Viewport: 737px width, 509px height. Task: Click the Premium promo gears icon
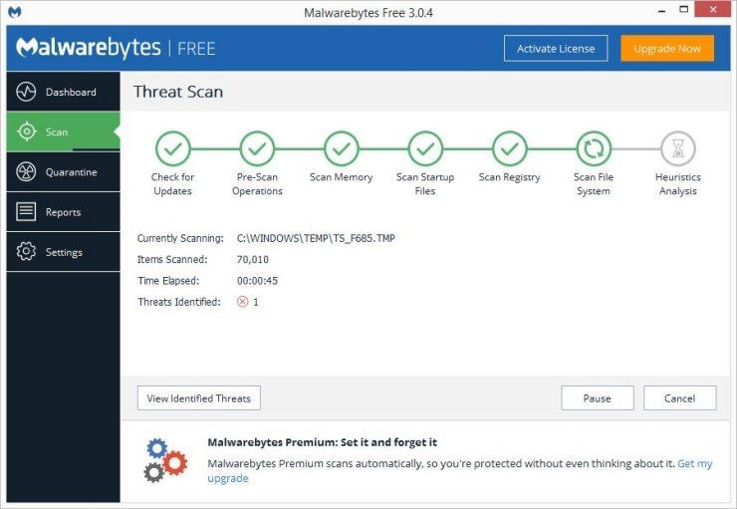coord(165,459)
